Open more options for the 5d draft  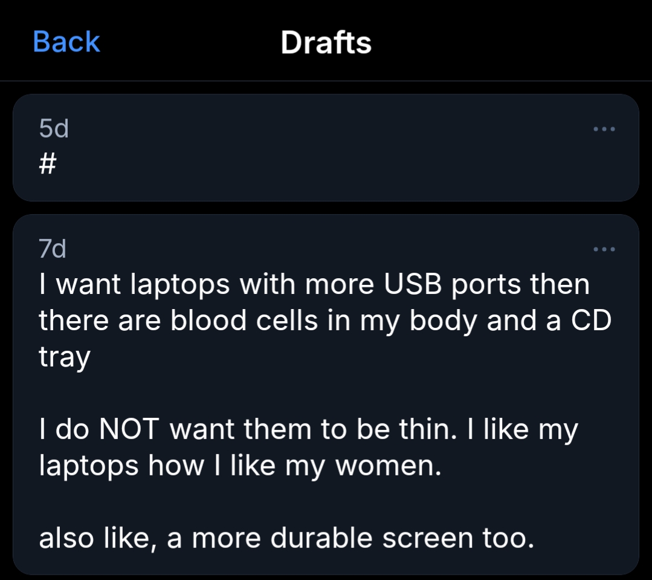click(x=604, y=129)
